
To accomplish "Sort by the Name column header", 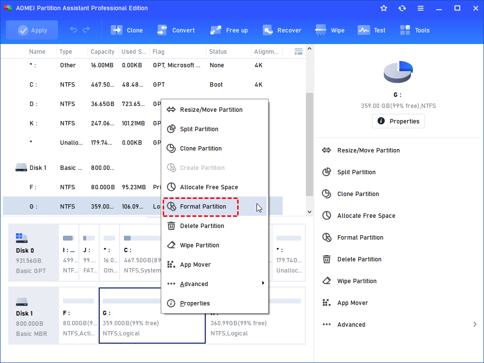I will tap(37, 52).
